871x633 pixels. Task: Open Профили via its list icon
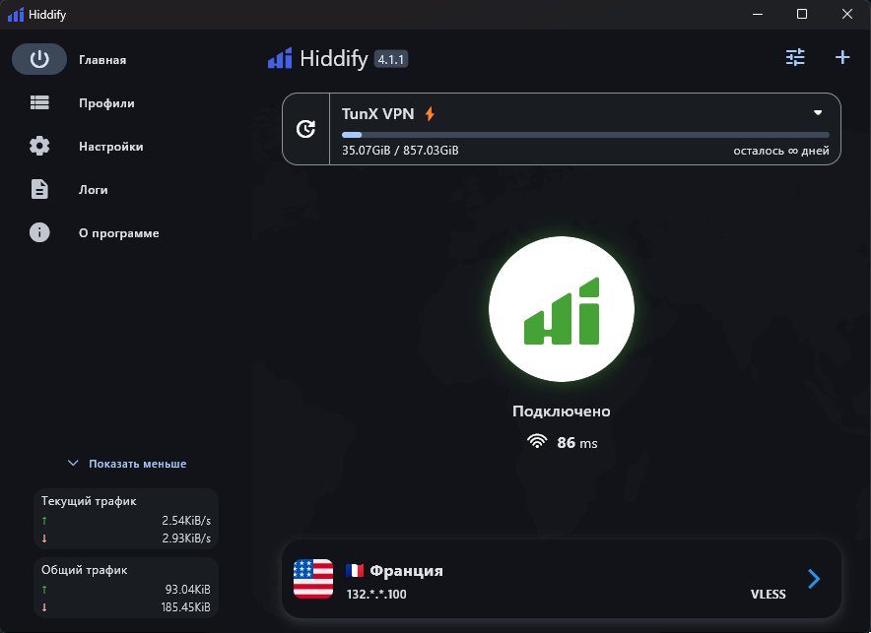pyautogui.click(x=39, y=102)
